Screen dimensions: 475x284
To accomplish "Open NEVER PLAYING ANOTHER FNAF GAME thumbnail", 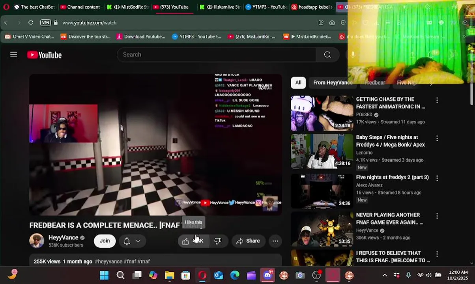I will click(322, 229).
